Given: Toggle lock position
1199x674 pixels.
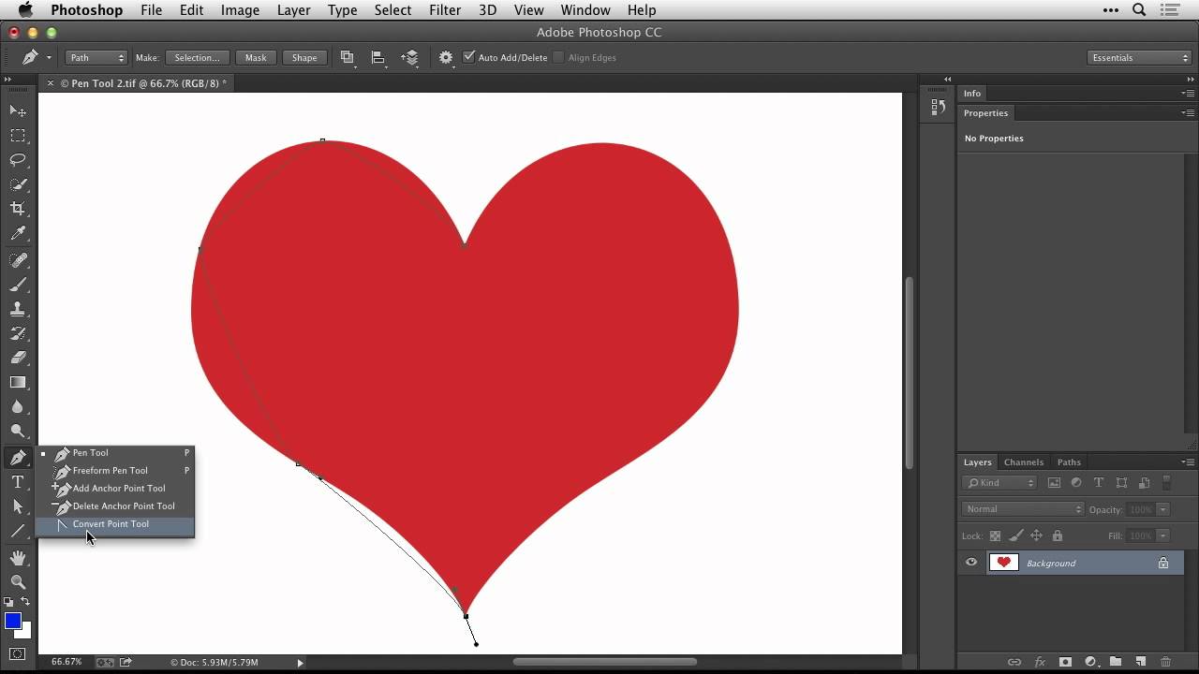Looking at the screenshot, I should [x=1037, y=536].
